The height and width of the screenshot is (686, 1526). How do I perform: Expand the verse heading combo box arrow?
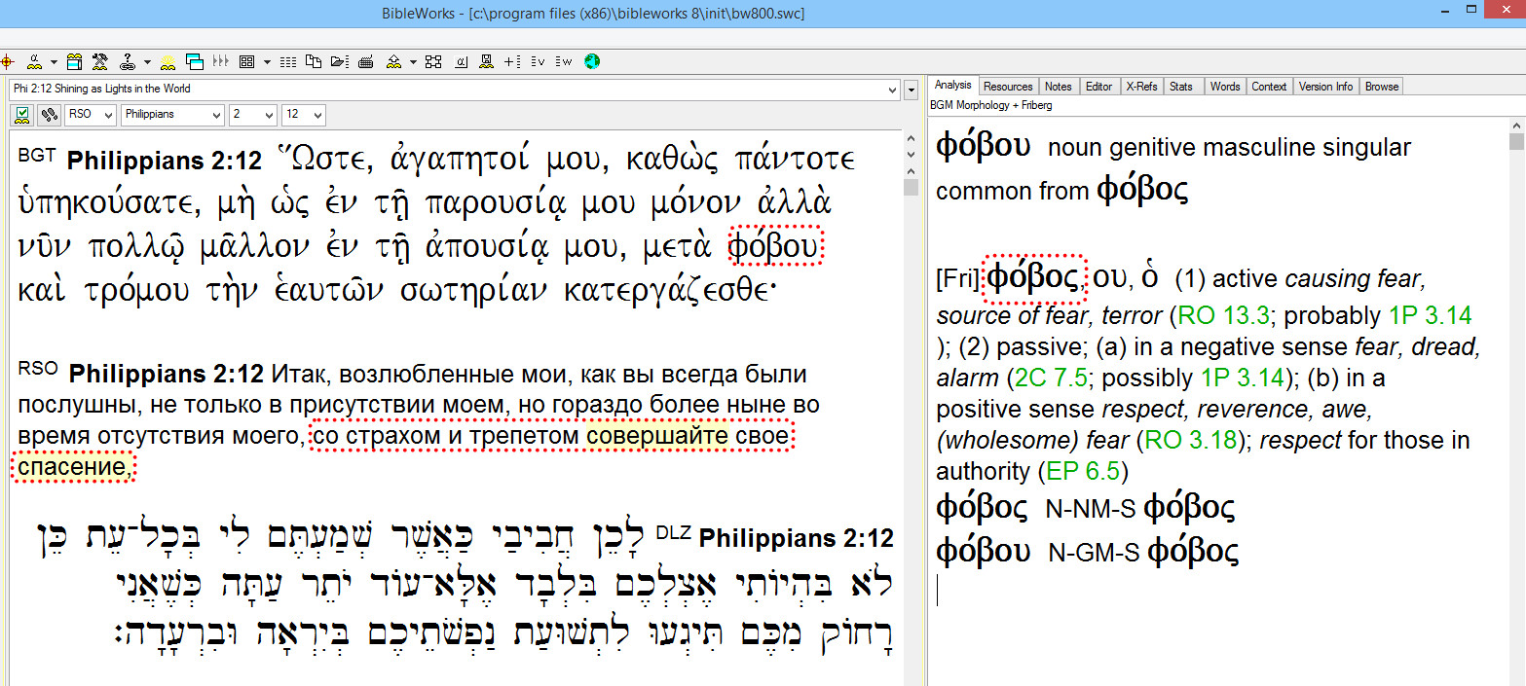tap(894, 90)
